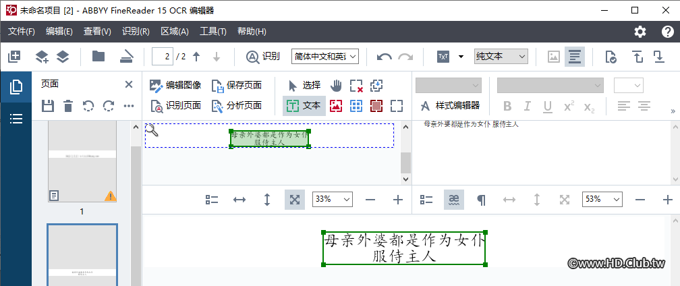Viewport: 680px width, 286px height.
Task: Expand toolbar overflow chevron
Action: pyautogui.click(x=673, y=111)
